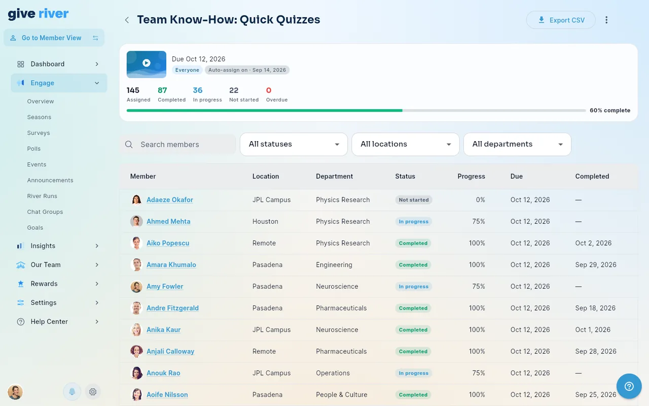This screenshot has width=649, height=406.
Task: Open the All locations dropdown
Action: pyautogui.click(x=406, y=144)
